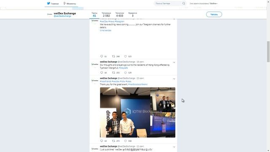Screen dimensions: 270x152
Task: Open the bottom-right conference stage photo
Action: pyautogui.click(x=163, y=125)
